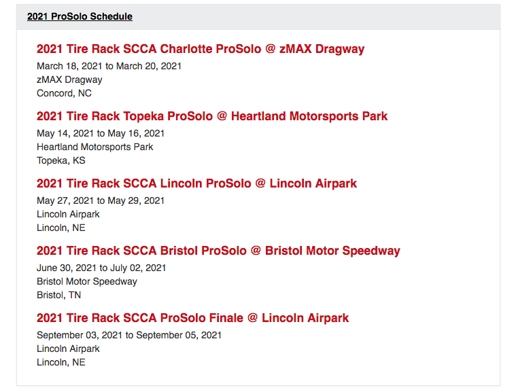Click the zMAX Dragway venue text
Image resolution: width=516 pixels, height=390 pixels.
(69, 79)
